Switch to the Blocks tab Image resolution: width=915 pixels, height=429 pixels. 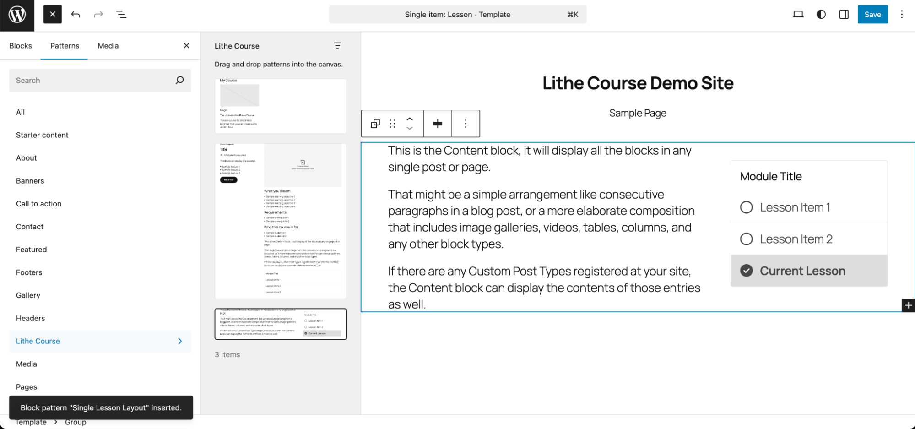click(21, 45)
